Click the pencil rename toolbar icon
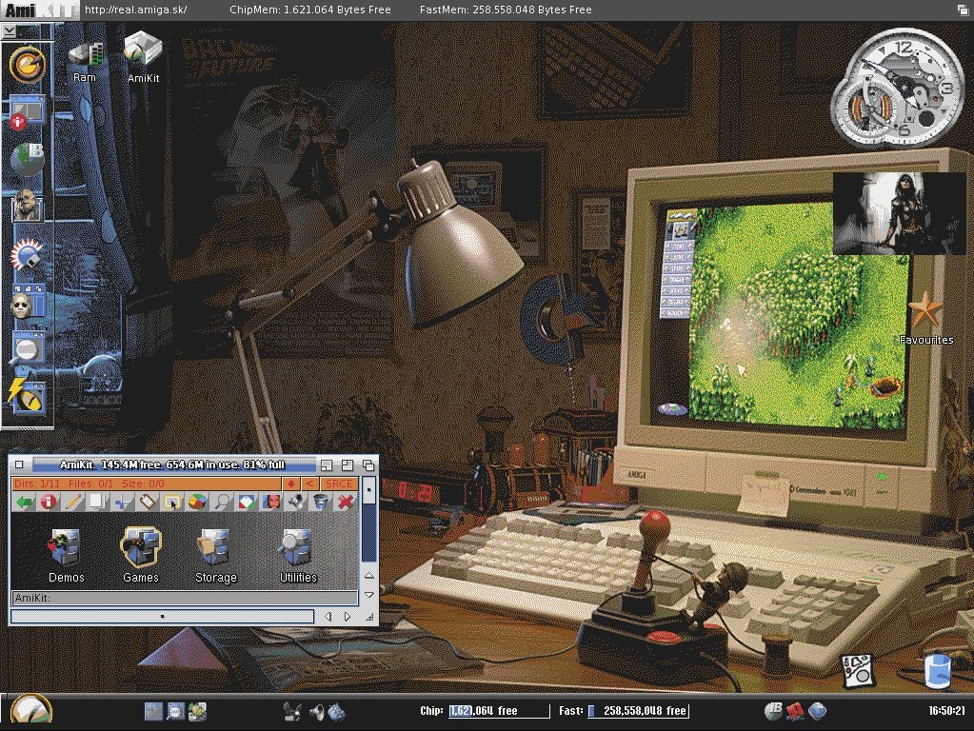This screenshot has height=731, width=974. 72,502
